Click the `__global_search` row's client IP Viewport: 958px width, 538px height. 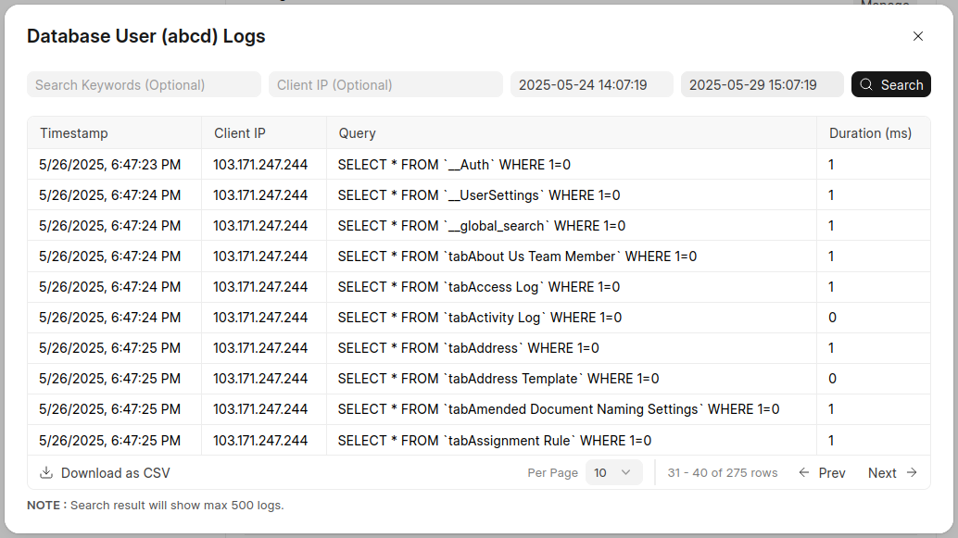260,226
